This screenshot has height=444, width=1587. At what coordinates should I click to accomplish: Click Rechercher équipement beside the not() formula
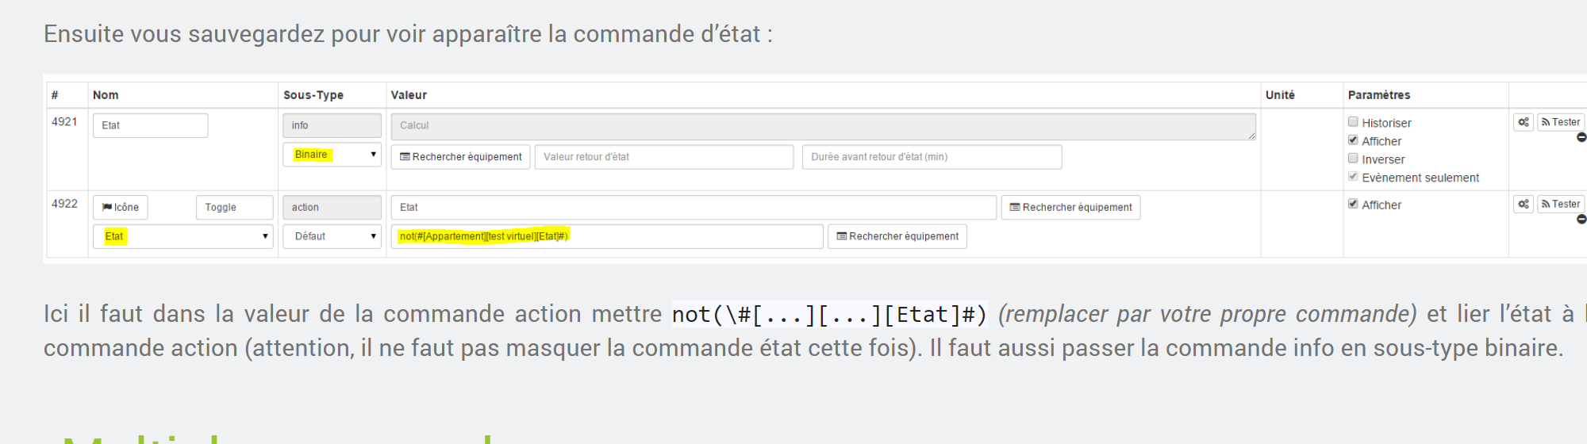(897, 236)
